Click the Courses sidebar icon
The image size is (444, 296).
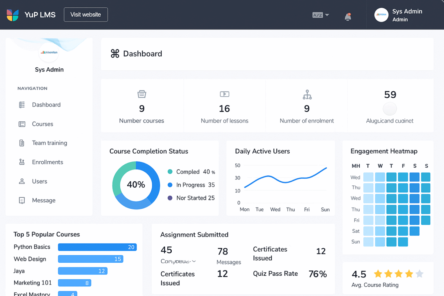click(x=22, y=124)
